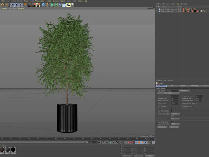
Task: Switch to the Project Settings tab
Action: (161, 86)
